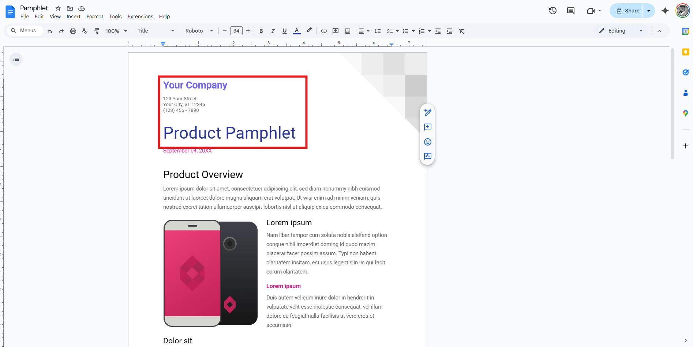
Task: Open the font family dropdown
Action: pos(199,31)
